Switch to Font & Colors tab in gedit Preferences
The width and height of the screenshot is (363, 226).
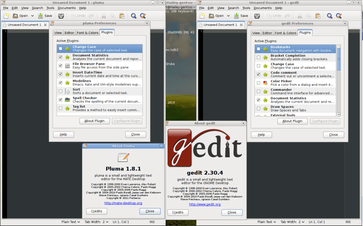tap(285, 33)
